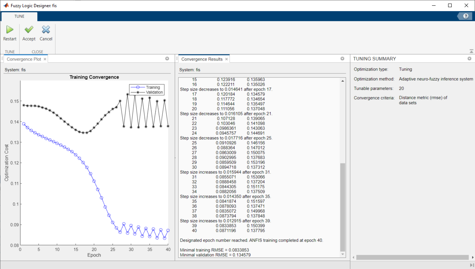The width and height of the screenshot is (475, 269).
Task: Switch to the Convergence Results tab
Action: click(201, 59)
